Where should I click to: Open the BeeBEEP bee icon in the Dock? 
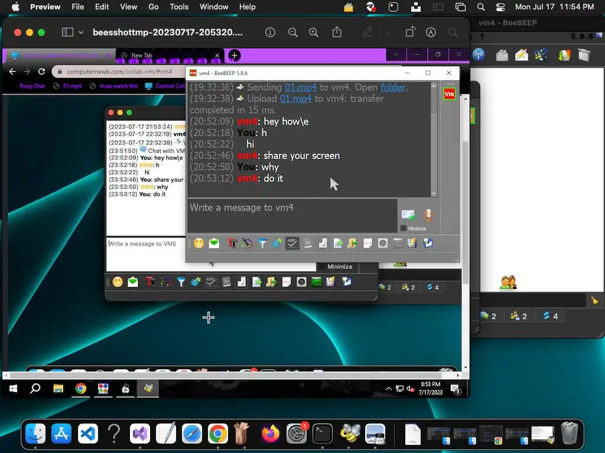350,433
